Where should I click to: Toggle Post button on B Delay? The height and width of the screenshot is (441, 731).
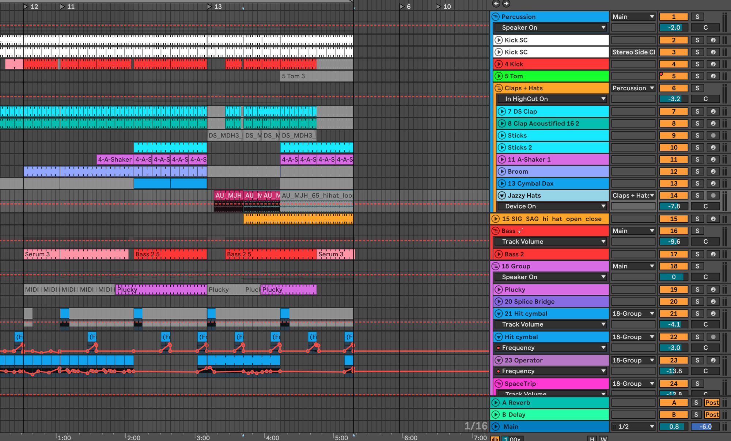pos(712,415)
